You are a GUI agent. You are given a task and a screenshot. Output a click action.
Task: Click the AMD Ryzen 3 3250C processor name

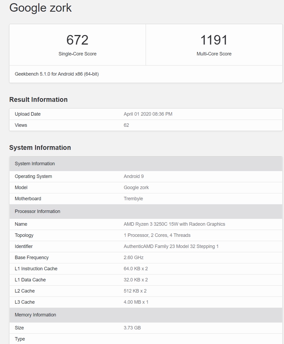174,224
